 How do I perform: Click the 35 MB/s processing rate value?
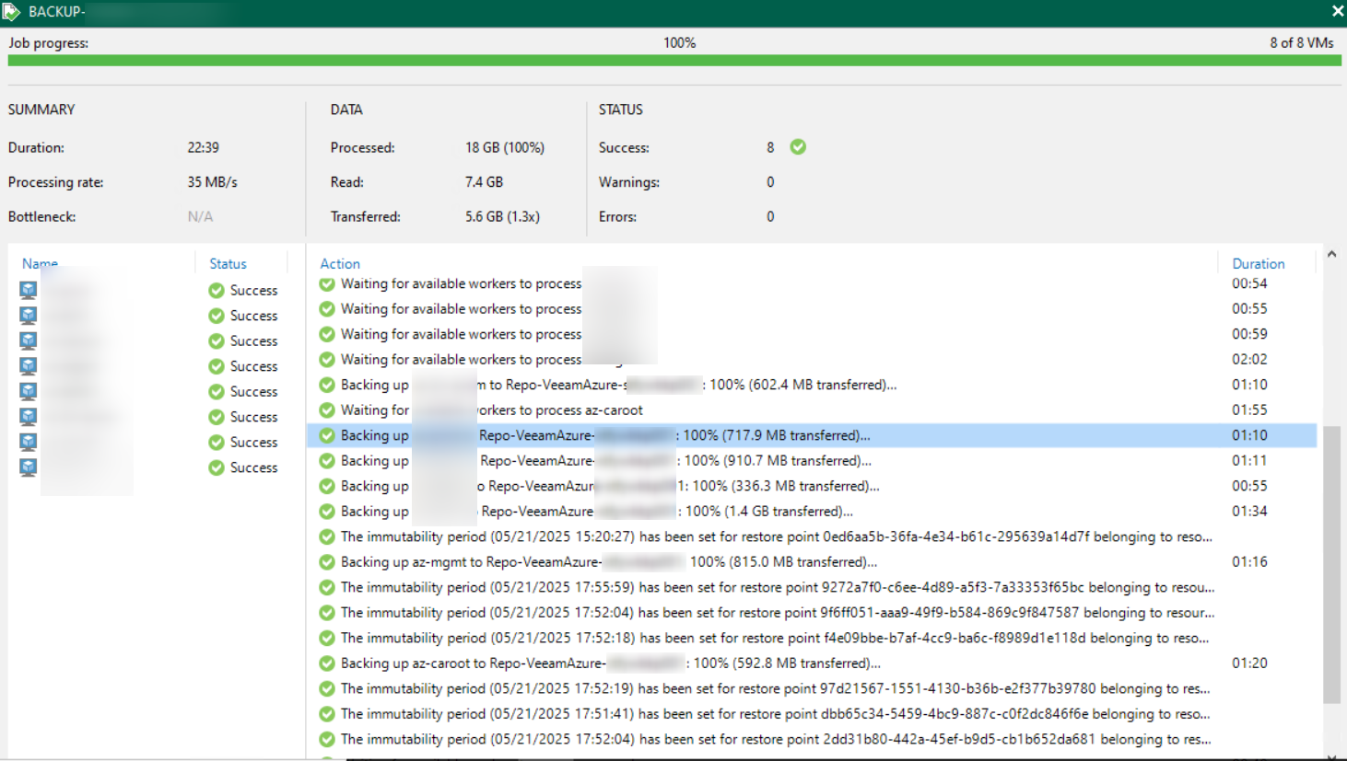point(213,182)
